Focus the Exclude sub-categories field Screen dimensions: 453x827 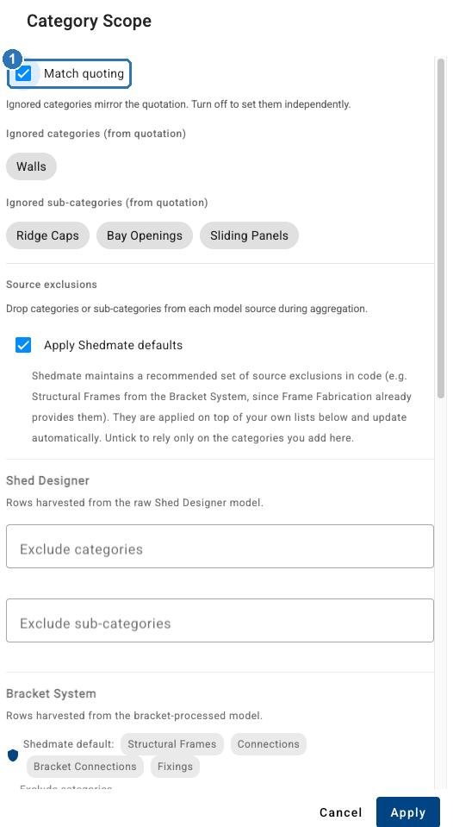(220, 621)
